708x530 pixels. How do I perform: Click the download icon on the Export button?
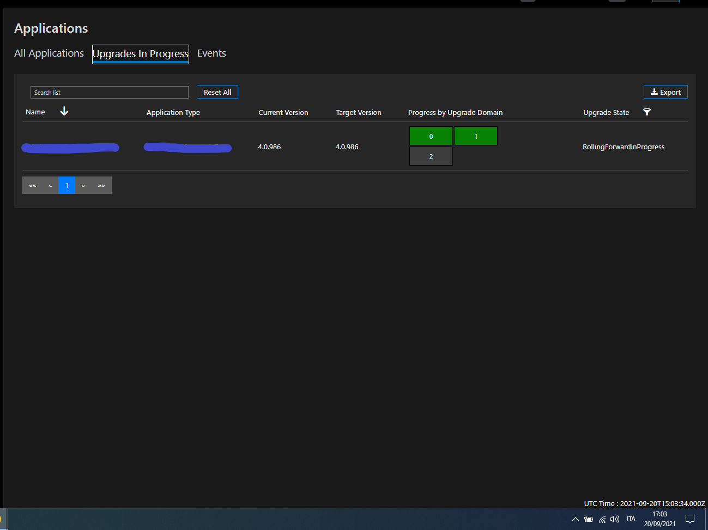(x=654, y=92)
